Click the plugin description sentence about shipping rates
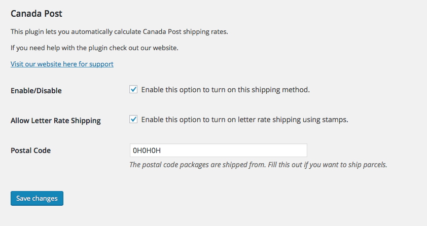This screenshot has height=226, width=427. [x=119, y=32]
